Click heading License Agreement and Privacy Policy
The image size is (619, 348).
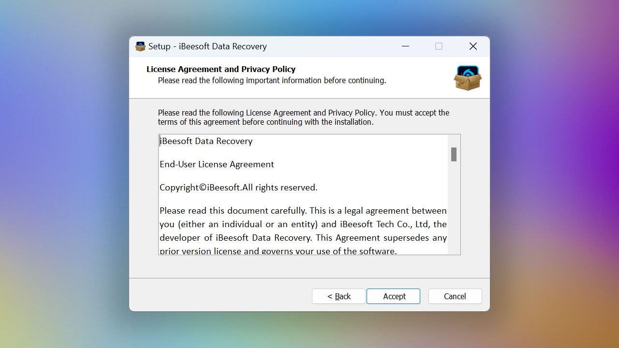pos(221,69)
